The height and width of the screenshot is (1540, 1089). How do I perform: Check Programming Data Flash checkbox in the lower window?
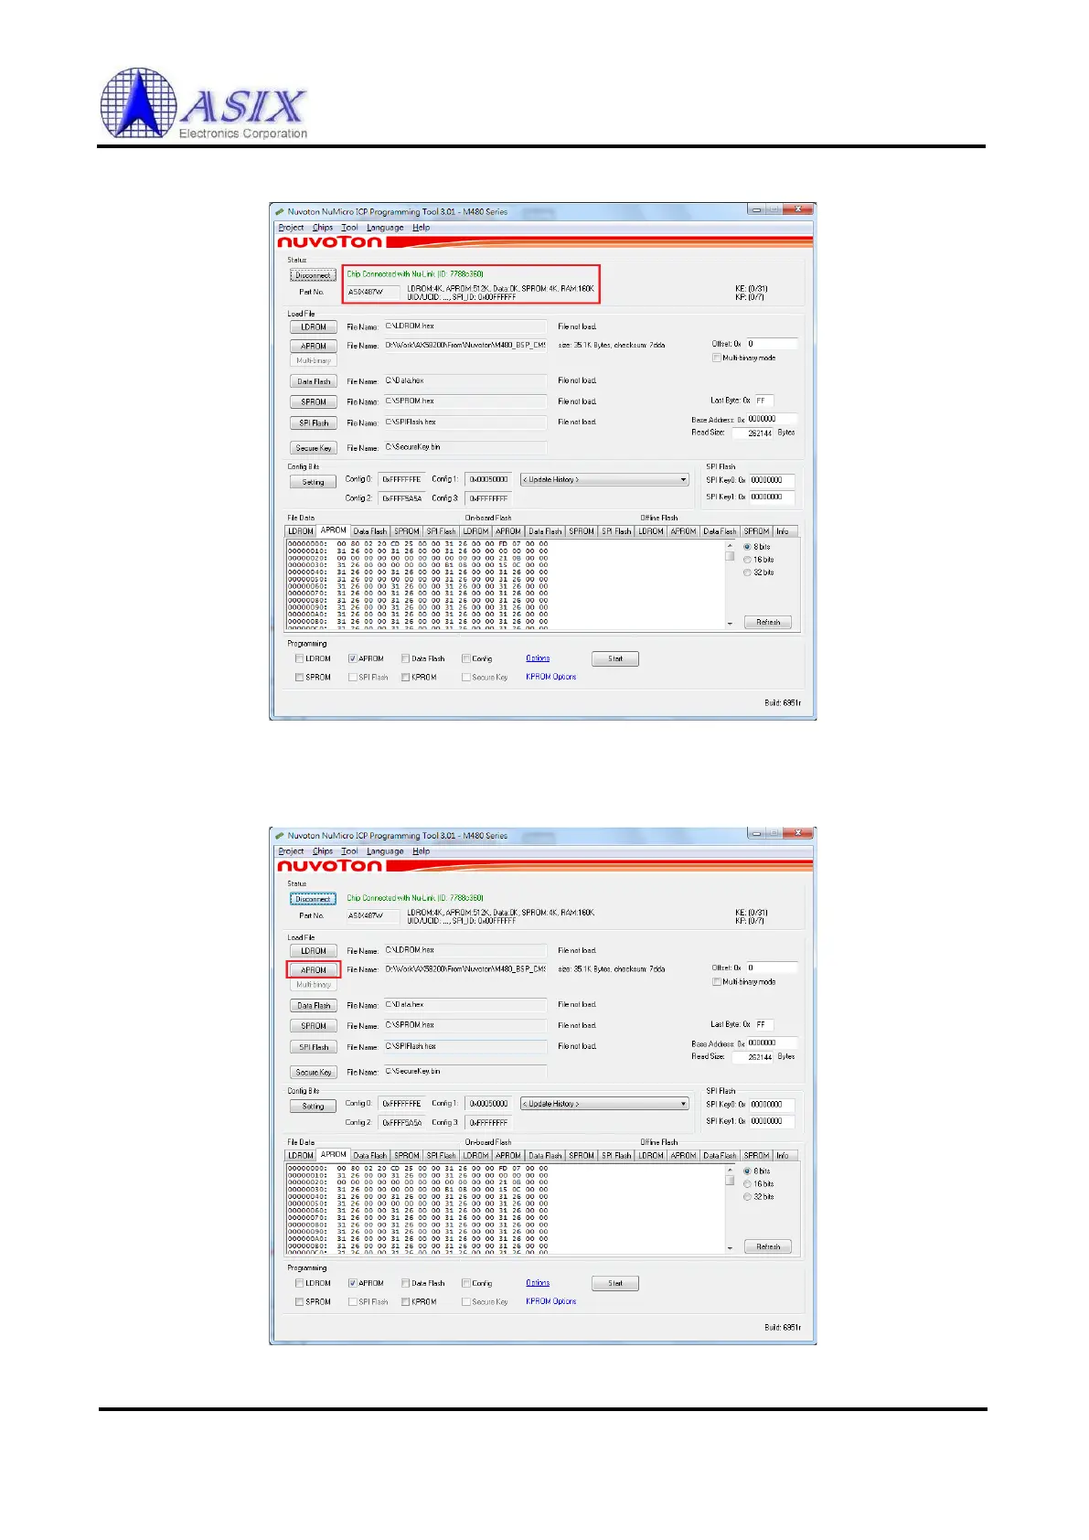pos(405,1283)
